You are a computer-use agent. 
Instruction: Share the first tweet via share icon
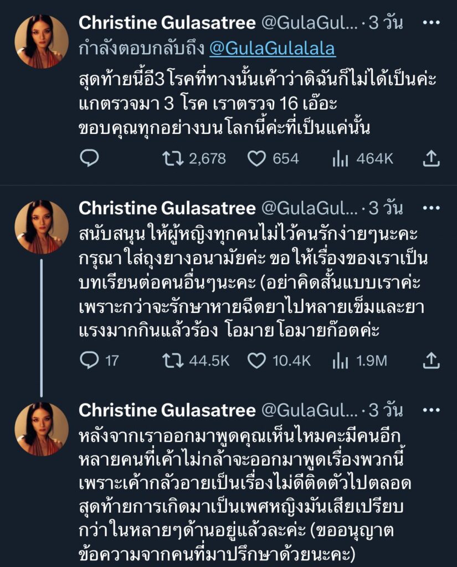pyautogui.click(x=431, y=159)
